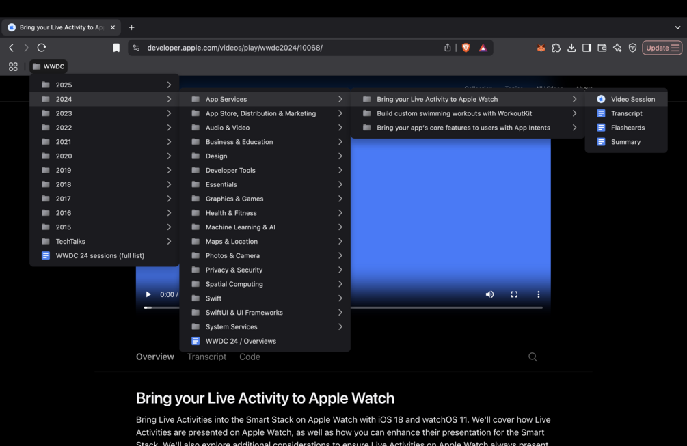This screenshot has width=687, height=446.
Task: Open Maps & Location folder
Action: tap(265, 242)
